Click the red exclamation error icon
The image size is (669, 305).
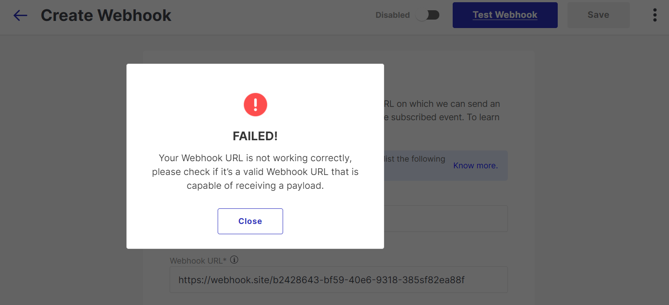tap(255, 105)
